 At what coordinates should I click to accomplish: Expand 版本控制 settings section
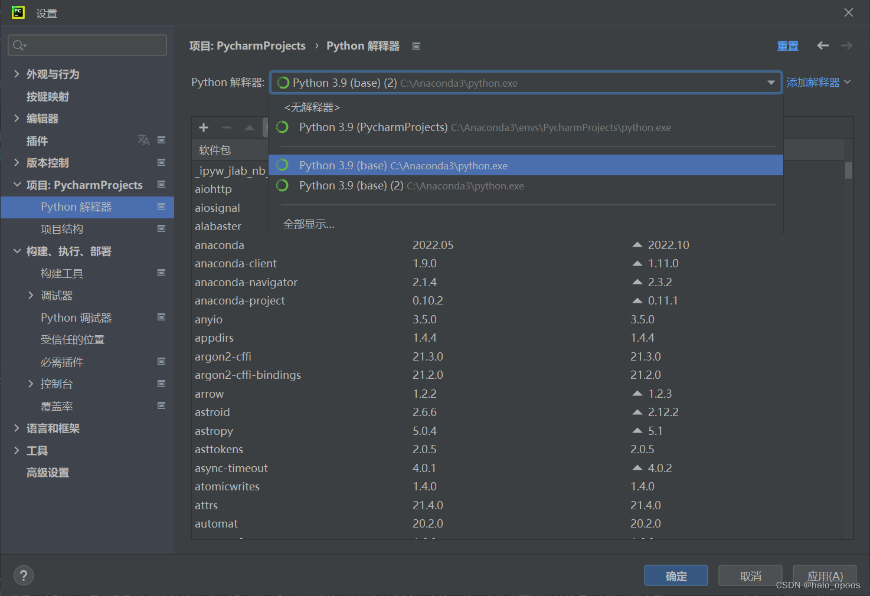point(17,162)
